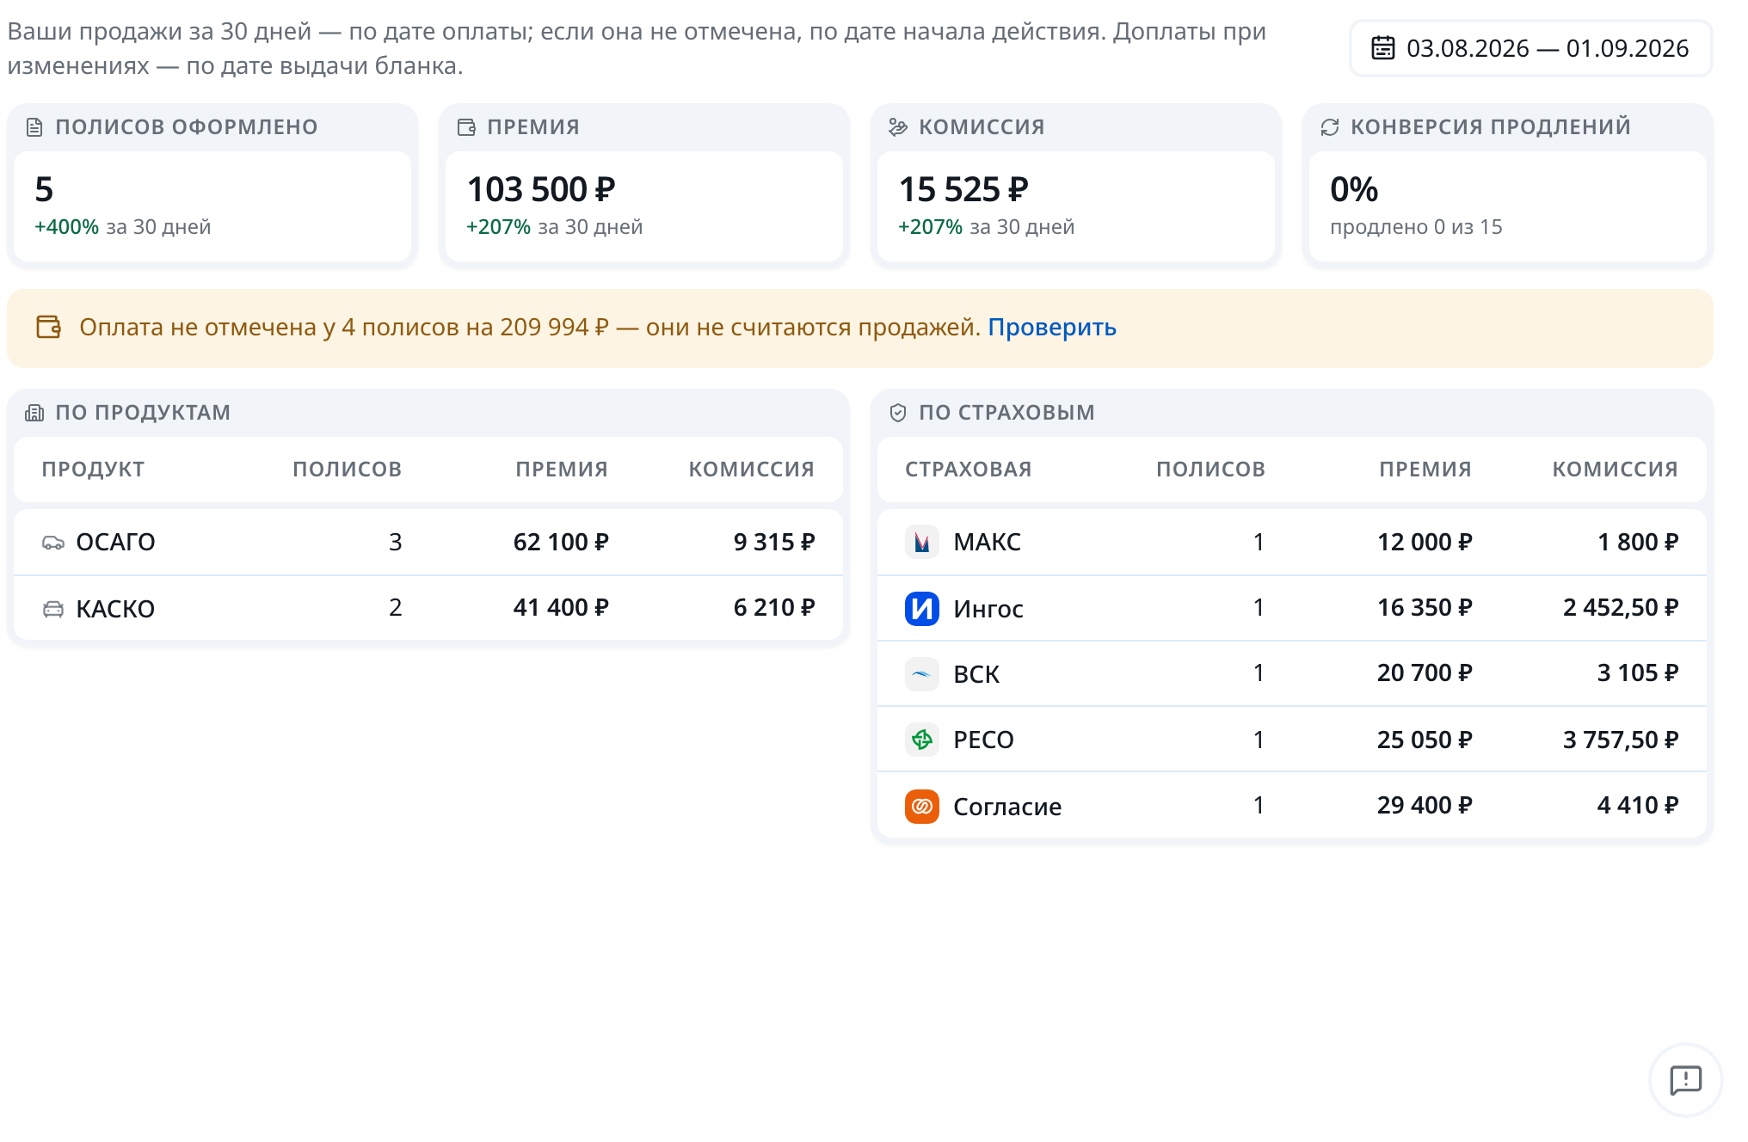This screenshot has width=1748, height=1142.
Task: Click Ингос commission 2 452,50 ₽
Action: 1621,607
